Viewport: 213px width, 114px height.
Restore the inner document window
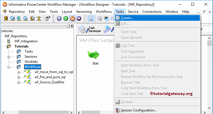tap(204, 12)
